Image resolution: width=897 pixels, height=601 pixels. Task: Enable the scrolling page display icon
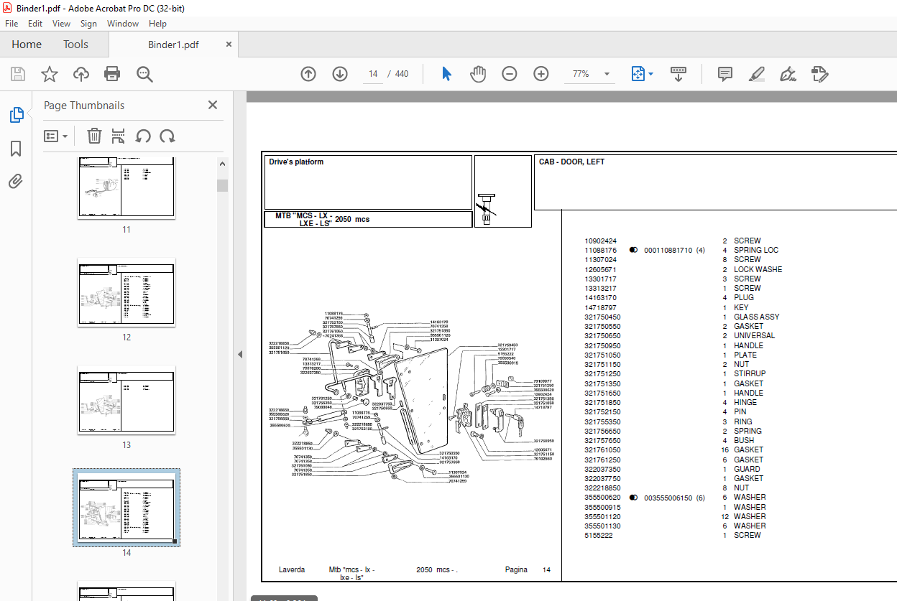pos(679,74)
